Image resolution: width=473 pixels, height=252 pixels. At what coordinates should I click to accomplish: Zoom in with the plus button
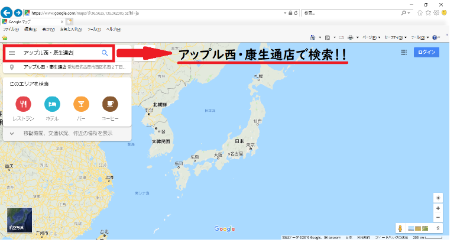coord(438,208)
